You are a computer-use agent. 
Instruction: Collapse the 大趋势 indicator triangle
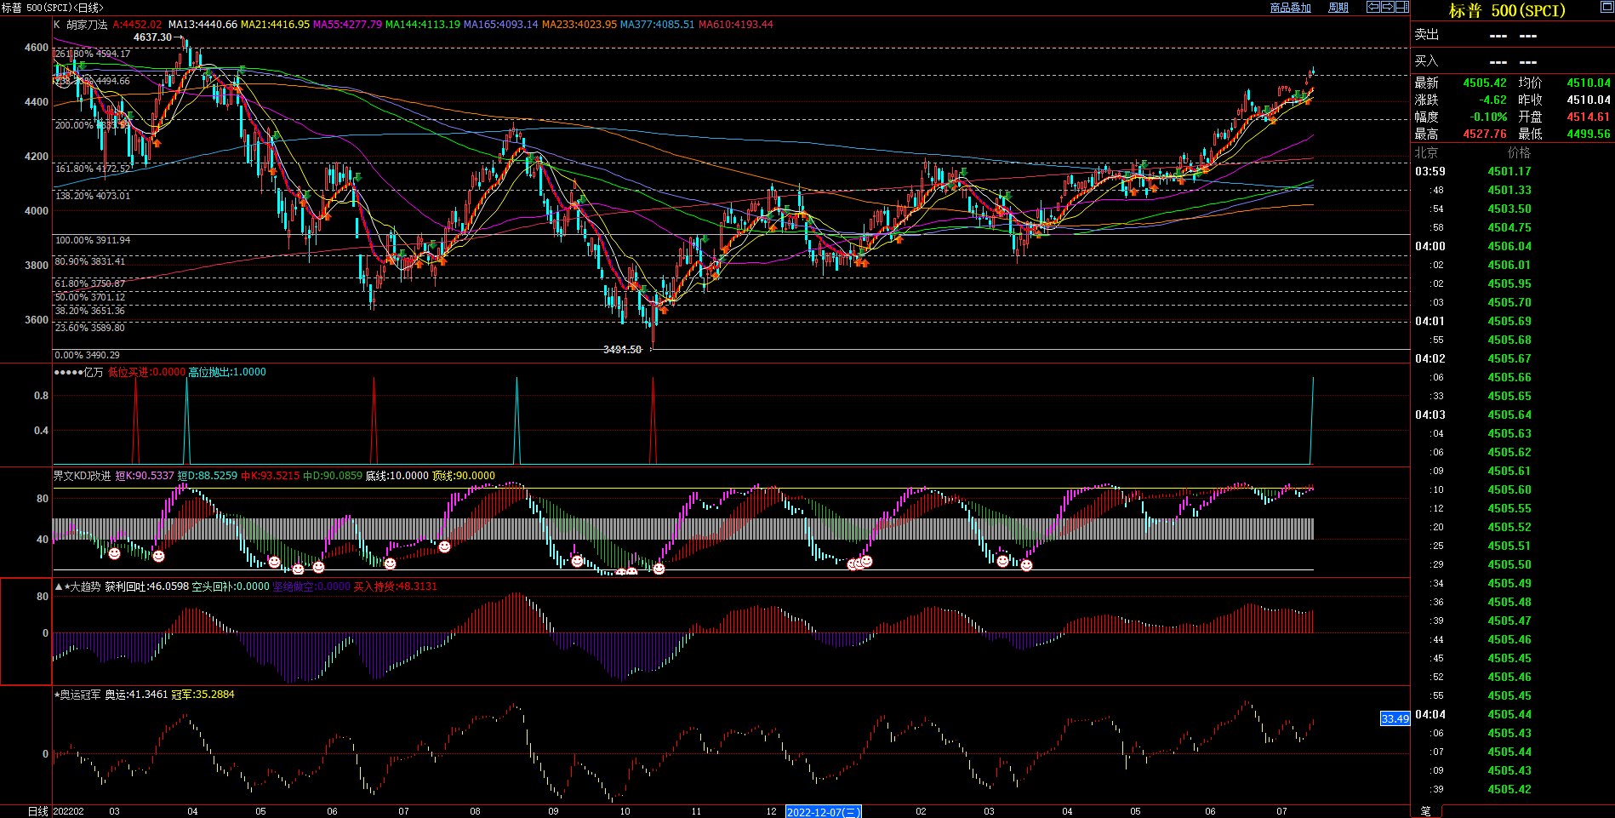coord(58,586)
